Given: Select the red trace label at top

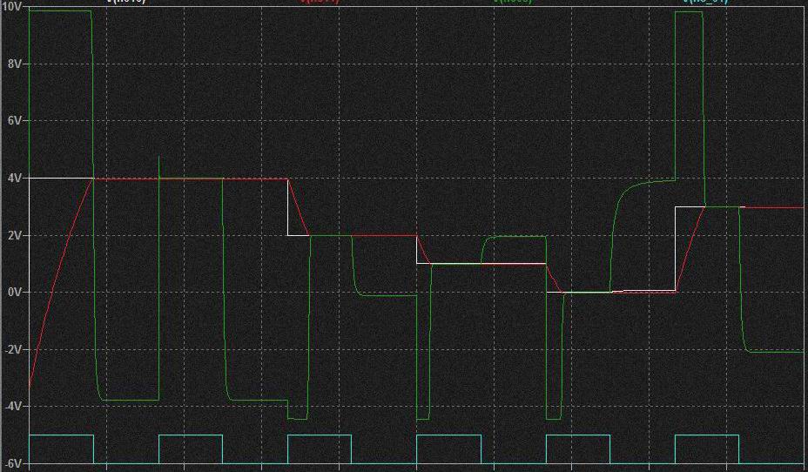Looking at the screenshot, I should (x=319, y=2).
